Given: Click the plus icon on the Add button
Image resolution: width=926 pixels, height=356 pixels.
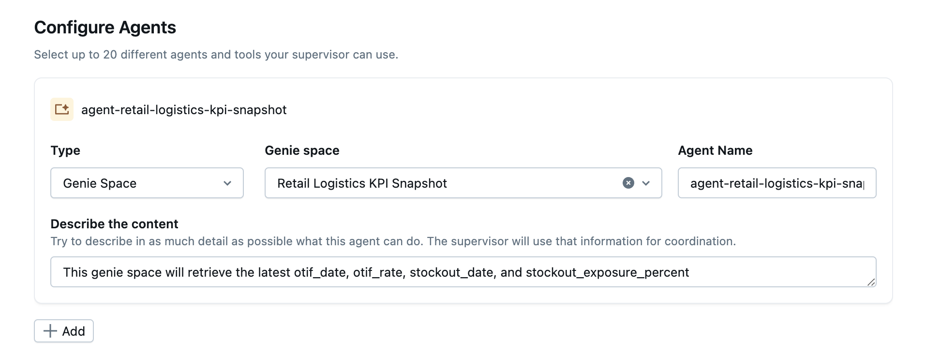Looking at the screenshot, I should click(50, 331).
